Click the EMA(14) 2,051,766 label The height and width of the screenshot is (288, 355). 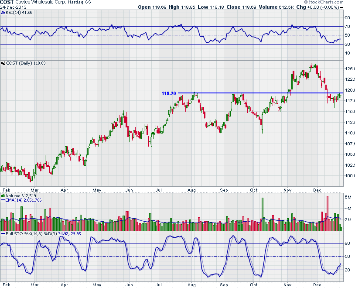23,200
